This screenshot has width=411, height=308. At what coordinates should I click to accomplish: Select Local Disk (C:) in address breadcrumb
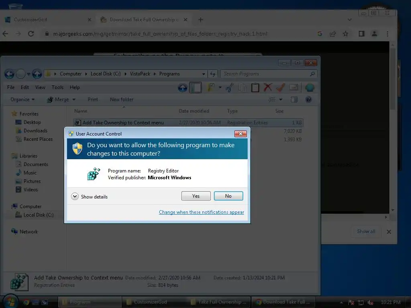[106, 74]
